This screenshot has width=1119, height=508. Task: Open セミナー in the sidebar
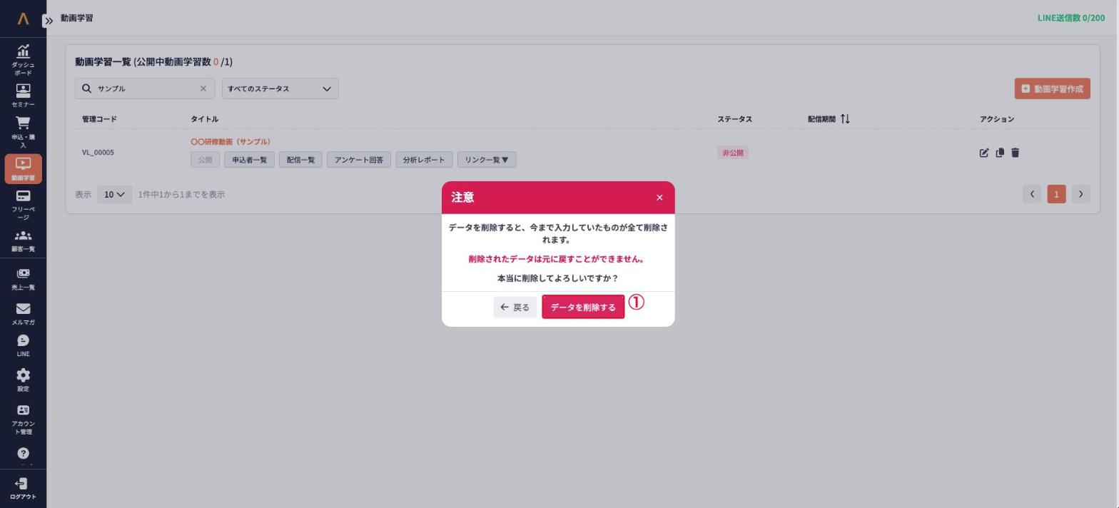tap(23, 96)
